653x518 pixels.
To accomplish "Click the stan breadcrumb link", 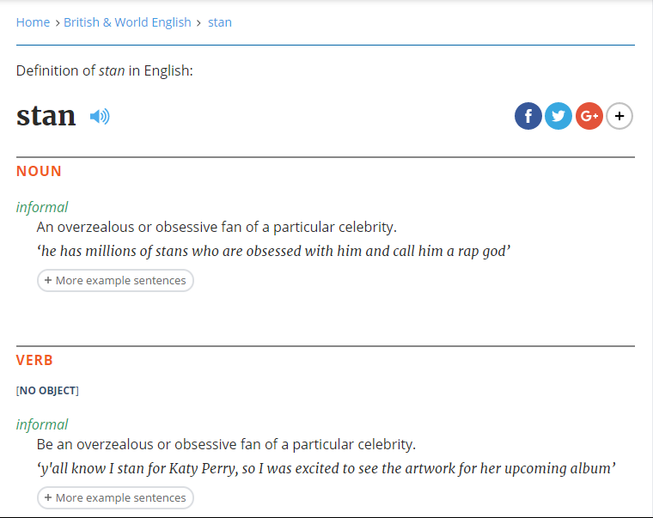I will point(220,22).
